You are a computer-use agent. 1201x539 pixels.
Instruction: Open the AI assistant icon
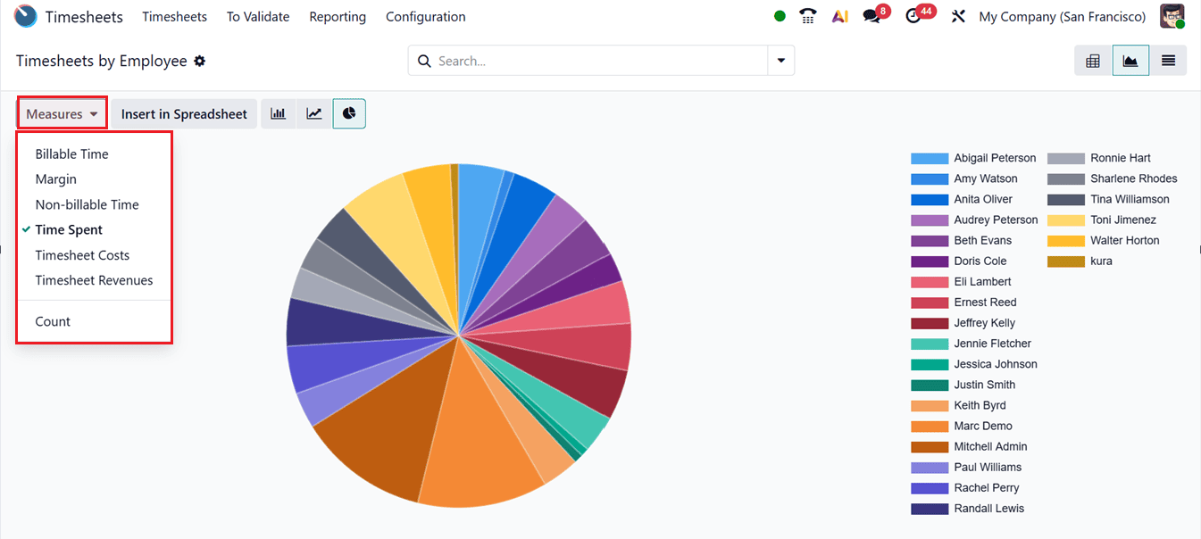[x=839, y=16]
